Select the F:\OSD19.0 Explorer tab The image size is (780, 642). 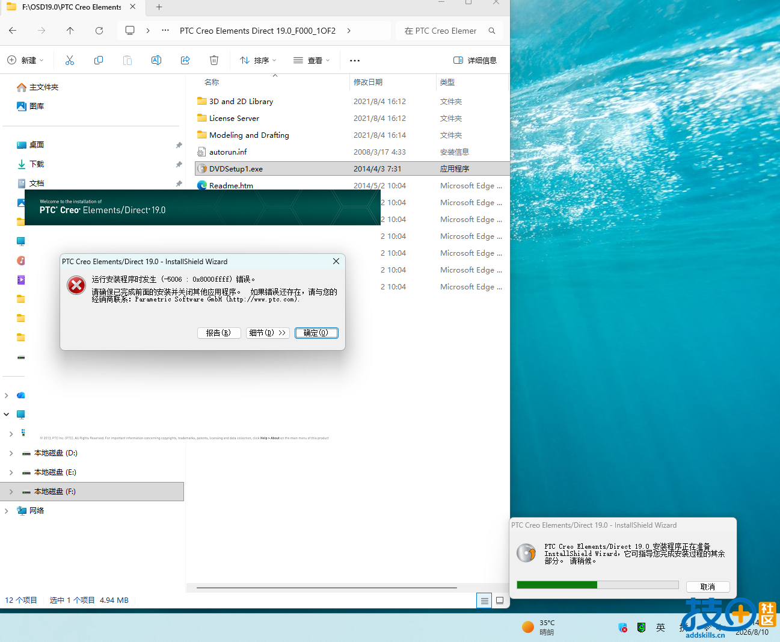[x=71, y=7]
